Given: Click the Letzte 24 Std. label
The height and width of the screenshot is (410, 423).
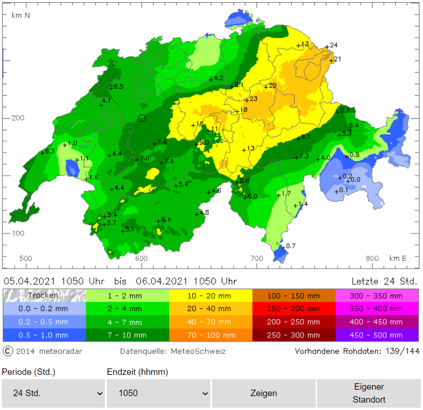Looking at the screenshot, I should coord(385,281).
